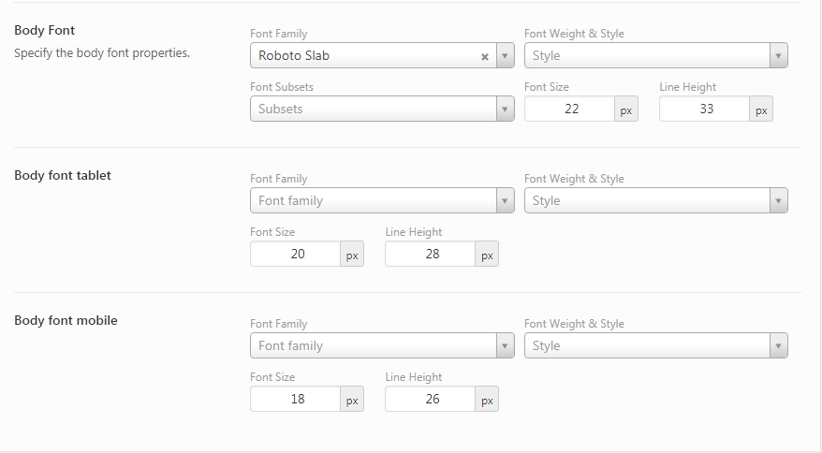Image resolution: width=822 pixels, height=453 pixels.
Task: Open Body font mobile Font family dropdown
Action: pyautogui.click(x=382, y=346)
